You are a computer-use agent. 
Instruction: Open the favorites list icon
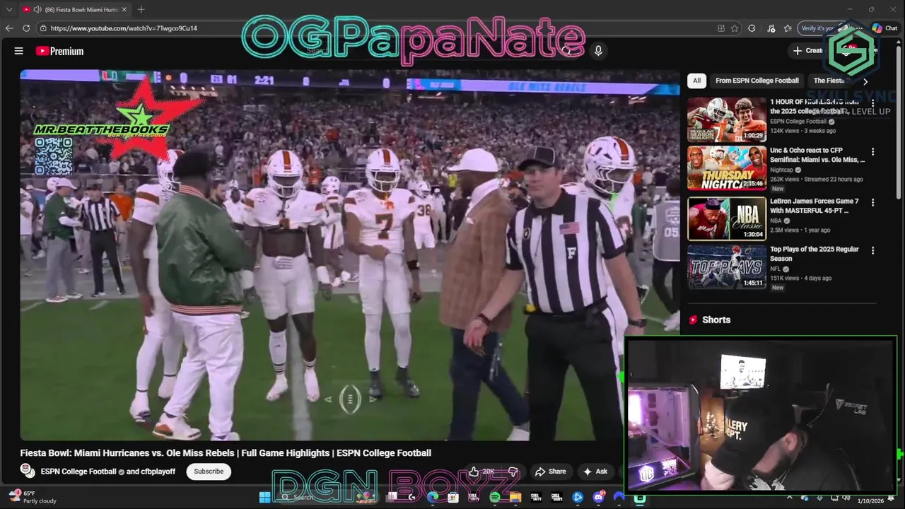pyautogui.click(x=788, y=28)
